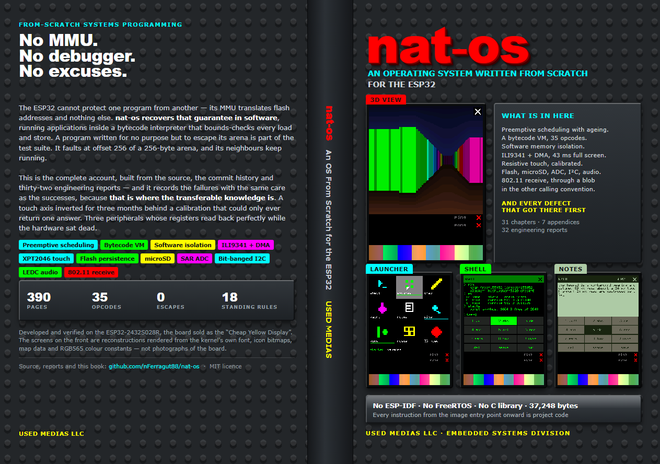This screenshot has width=660, height=464.
Task: Open the yellow grid icon in Launcher
Action: 409,331
